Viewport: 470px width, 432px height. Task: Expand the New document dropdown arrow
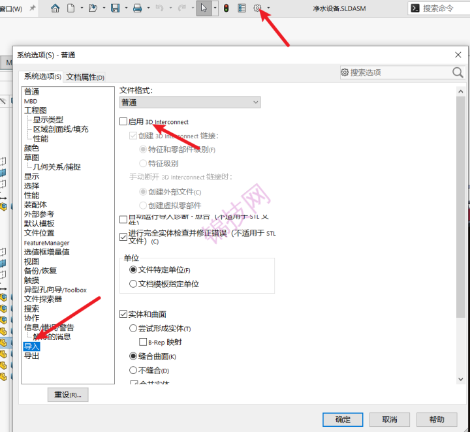(82, 8)
